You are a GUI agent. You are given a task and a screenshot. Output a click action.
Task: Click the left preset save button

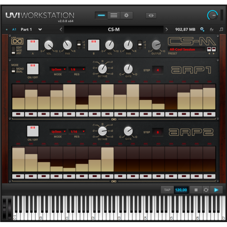[209, 49]
